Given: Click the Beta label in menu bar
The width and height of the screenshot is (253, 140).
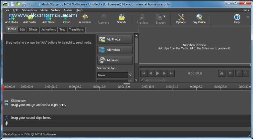Looking at the screenshot, I should pyautogui.click(x=246, y=10).
